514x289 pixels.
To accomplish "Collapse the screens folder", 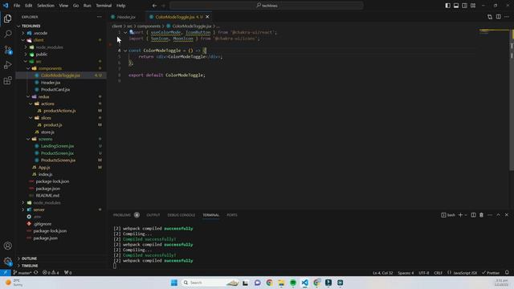I will pos(29,139).
